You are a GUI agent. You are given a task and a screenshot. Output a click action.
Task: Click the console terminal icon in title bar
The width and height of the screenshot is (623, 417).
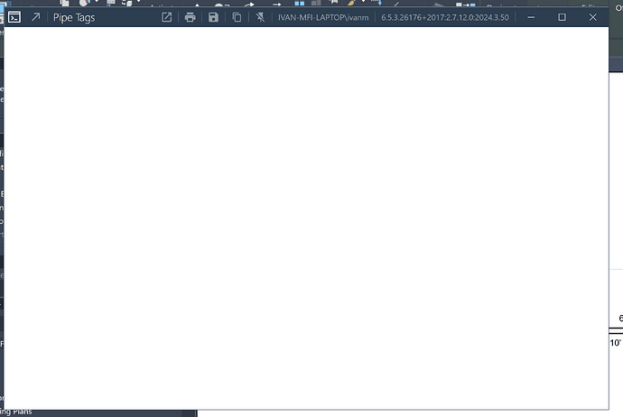click(x=14, y=17)
